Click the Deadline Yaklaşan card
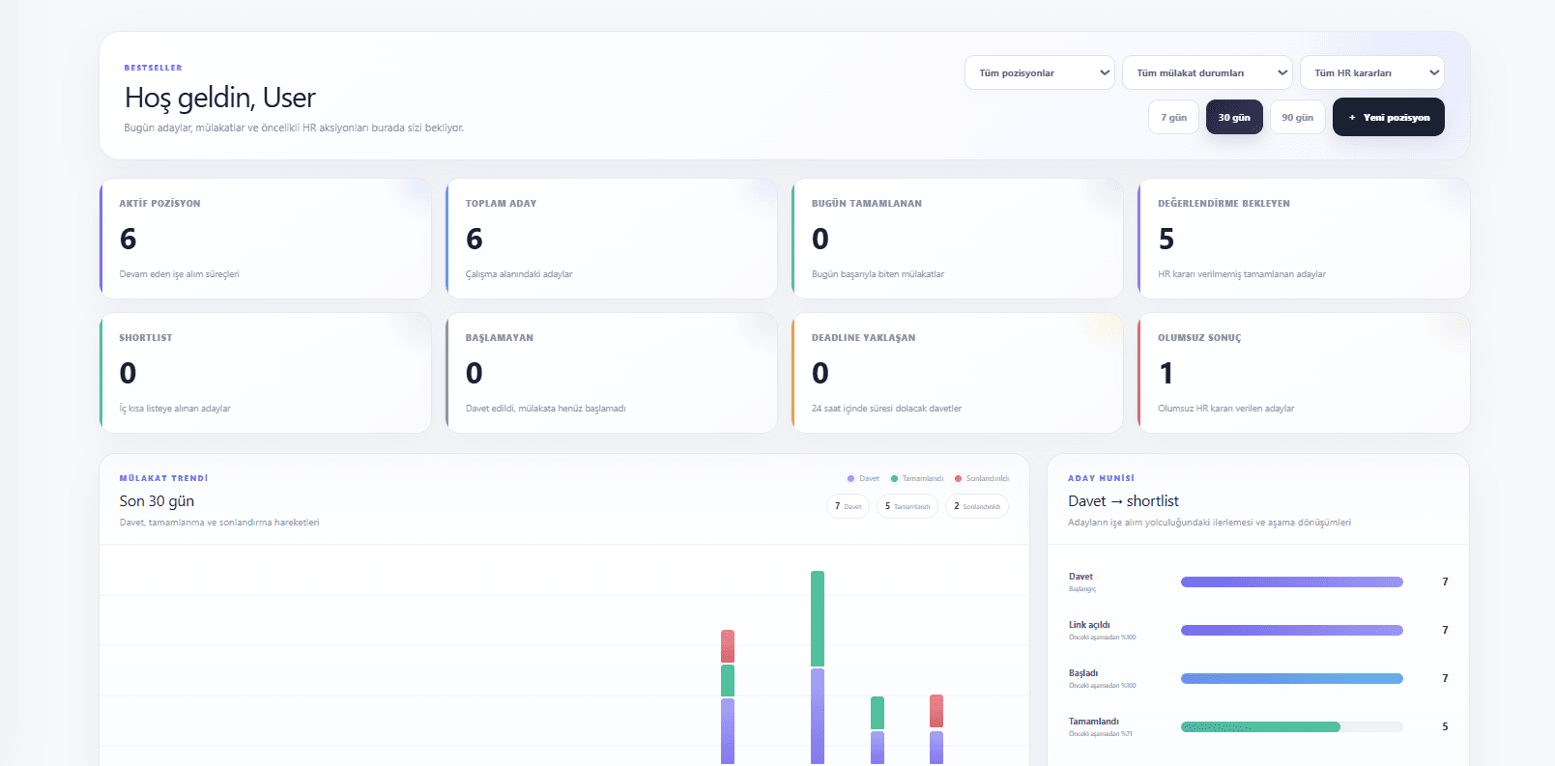This screenshot has width=1555, height=766. [x=958, y=373]
